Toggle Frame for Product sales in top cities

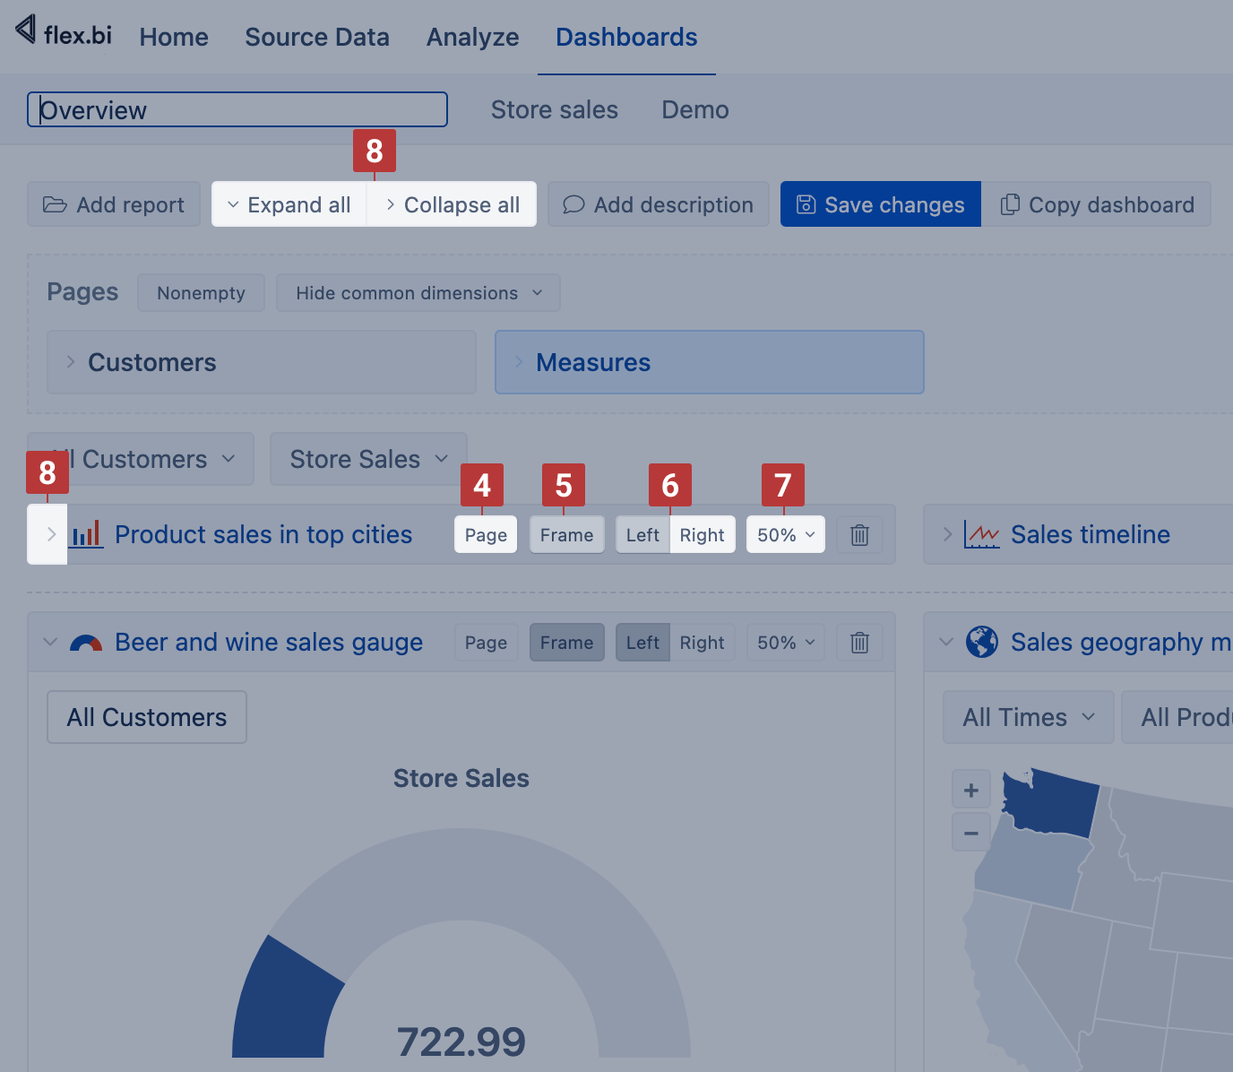pos(566,535)
